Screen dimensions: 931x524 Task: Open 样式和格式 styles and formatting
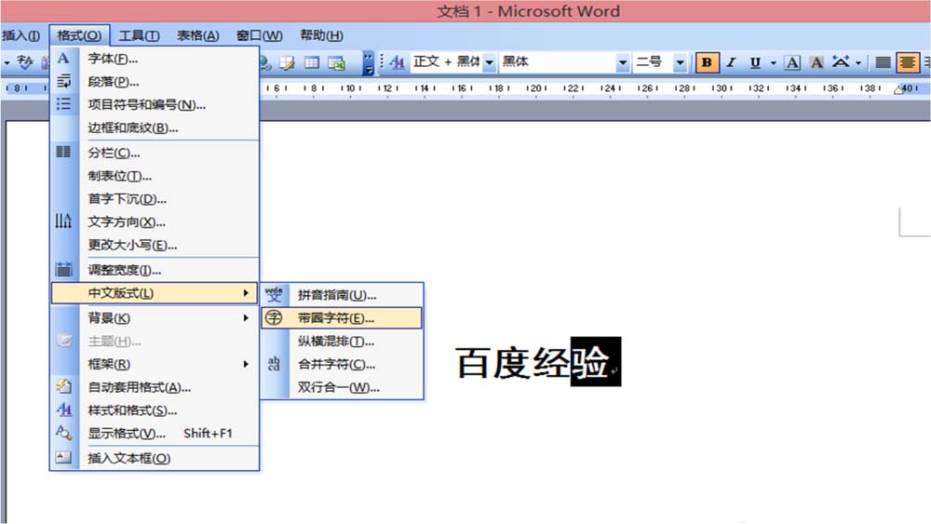tap(132, 410)
